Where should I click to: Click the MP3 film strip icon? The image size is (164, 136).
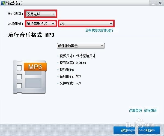(x=30, y=77)
